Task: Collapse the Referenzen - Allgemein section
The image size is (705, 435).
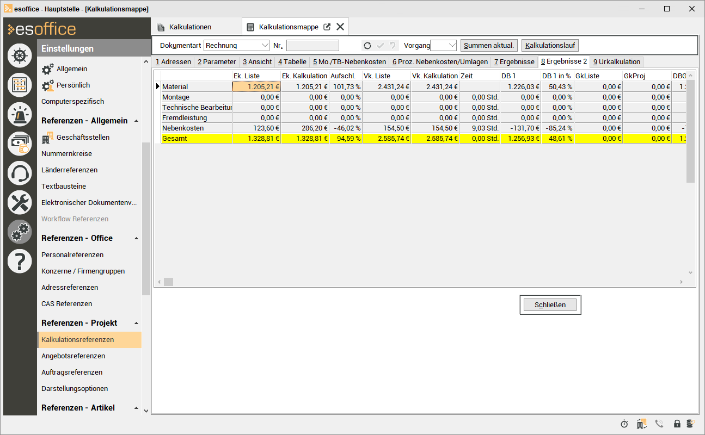Action: point(136,121)
